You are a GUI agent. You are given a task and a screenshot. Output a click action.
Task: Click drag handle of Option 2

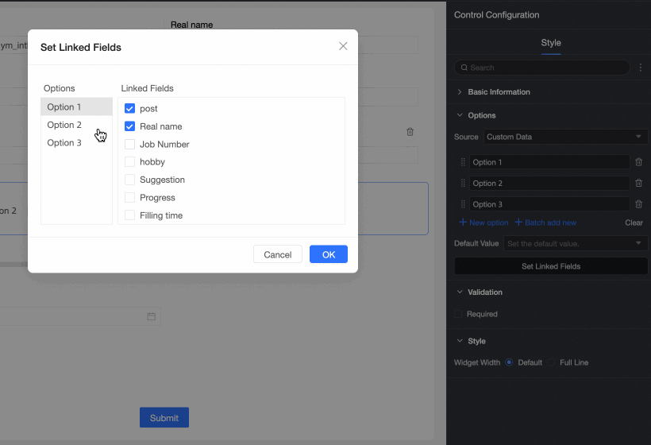[463, 184]
